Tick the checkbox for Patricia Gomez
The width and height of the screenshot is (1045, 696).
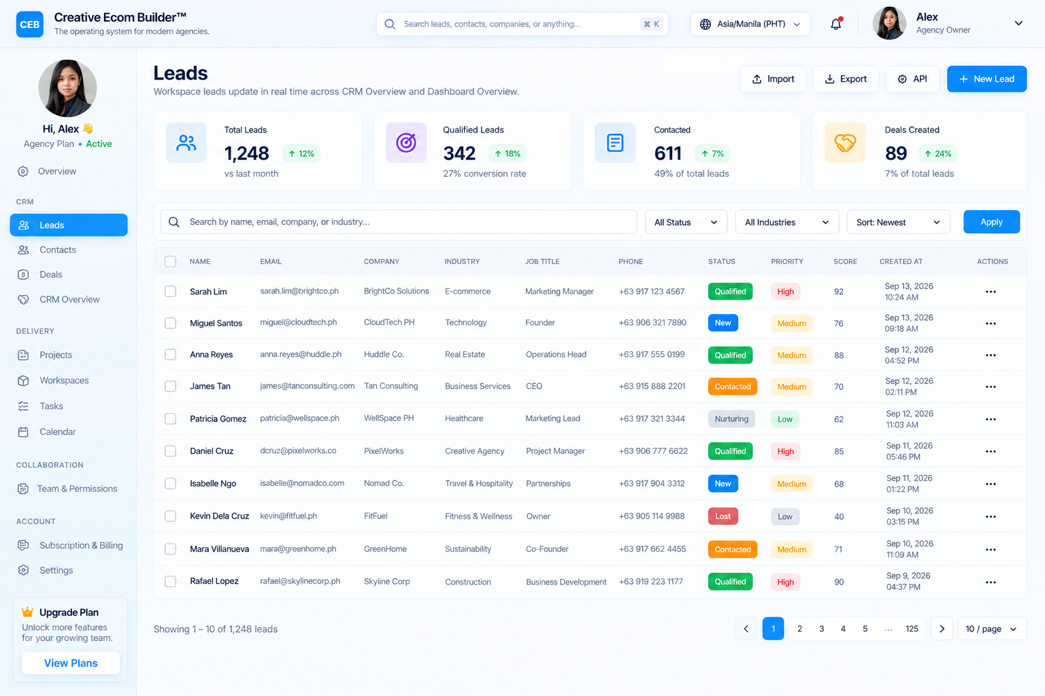point(171,419)
